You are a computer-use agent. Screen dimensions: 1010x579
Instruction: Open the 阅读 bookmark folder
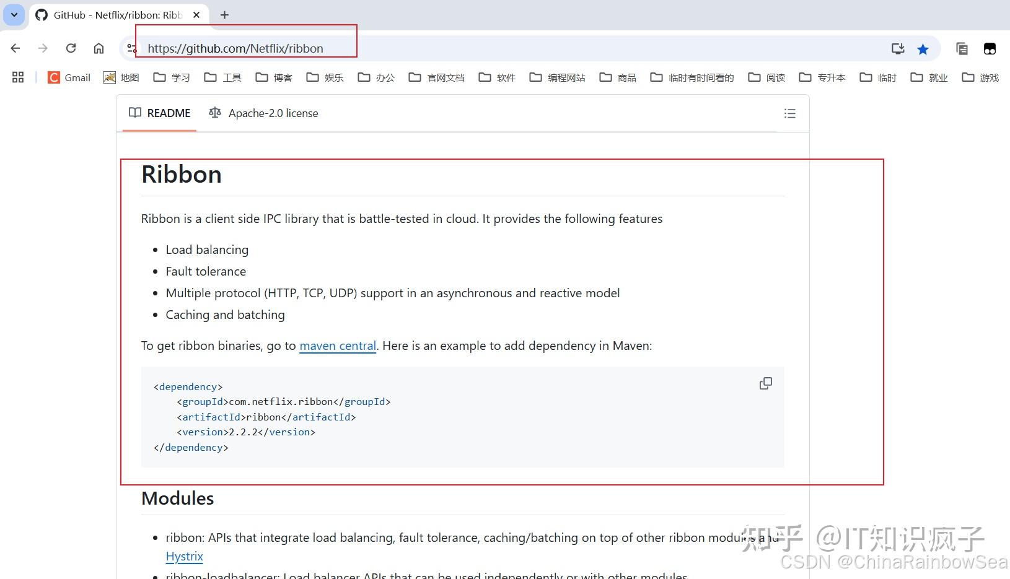[767, 77]
